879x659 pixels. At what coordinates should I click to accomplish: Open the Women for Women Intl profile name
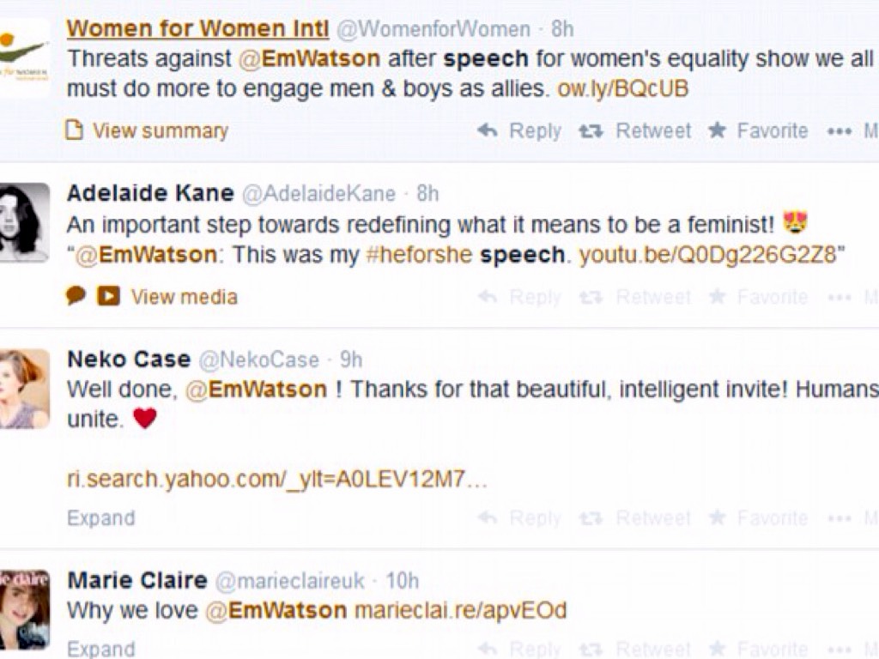[x=197, y=28]
